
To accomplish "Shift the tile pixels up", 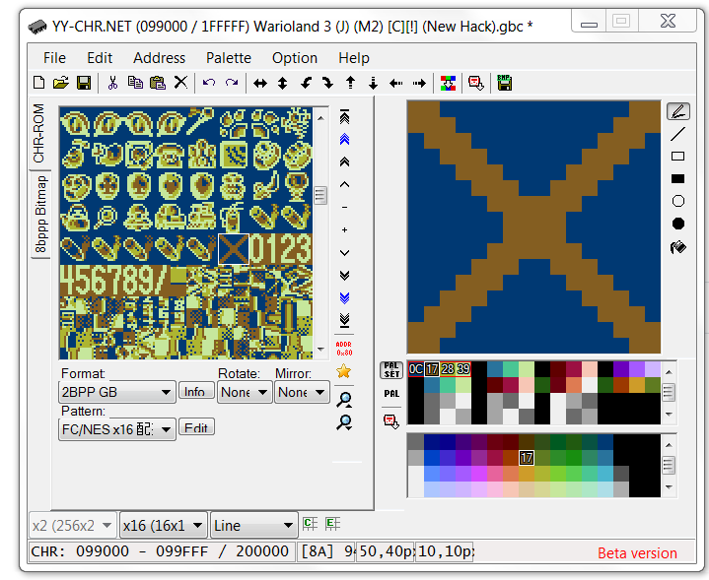I will click(350, 83).
